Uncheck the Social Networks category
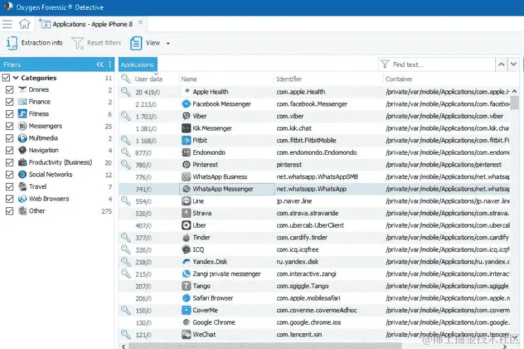Screen dimensions: 524x349 point(10,174)
